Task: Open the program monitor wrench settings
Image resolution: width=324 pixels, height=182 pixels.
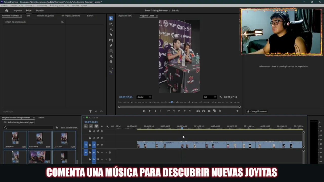Action: click(x=220, y=97)
